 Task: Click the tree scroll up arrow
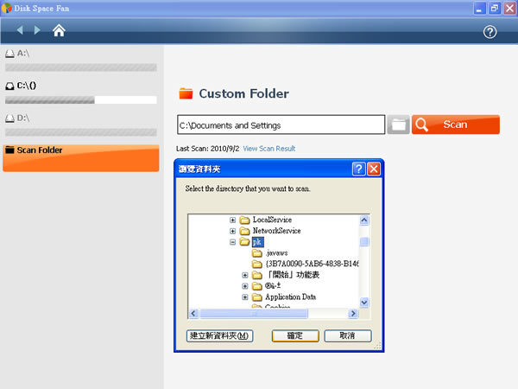364,220
